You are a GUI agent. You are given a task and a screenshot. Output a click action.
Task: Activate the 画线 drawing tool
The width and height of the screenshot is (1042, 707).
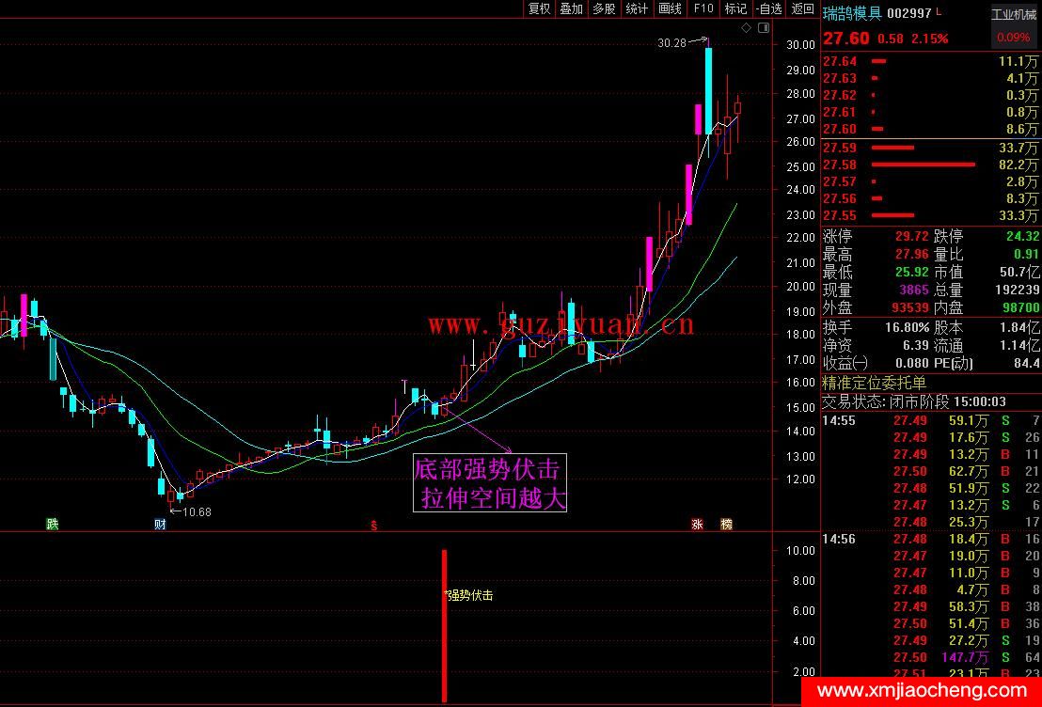point(670,8)
